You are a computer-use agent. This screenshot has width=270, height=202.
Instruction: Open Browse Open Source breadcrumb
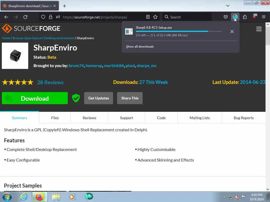click(27, 38)
